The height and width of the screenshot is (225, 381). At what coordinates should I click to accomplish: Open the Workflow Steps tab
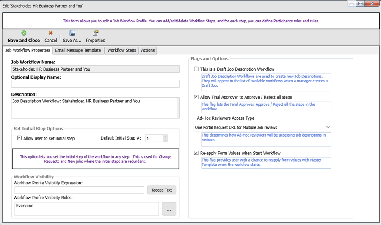pos(121,50)
